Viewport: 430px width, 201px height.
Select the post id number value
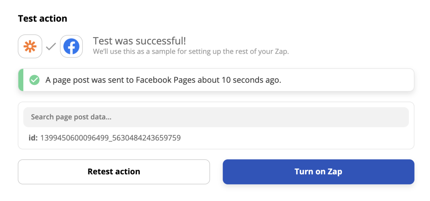pos(110,138)
